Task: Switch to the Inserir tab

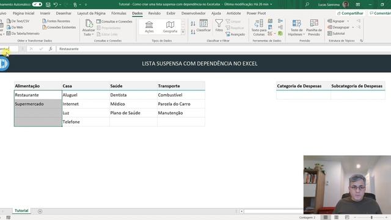Action: 45,13
